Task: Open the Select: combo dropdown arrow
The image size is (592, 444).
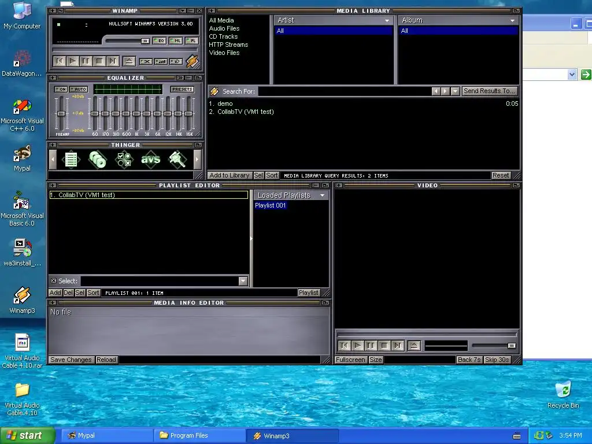Action: [243, 281]
